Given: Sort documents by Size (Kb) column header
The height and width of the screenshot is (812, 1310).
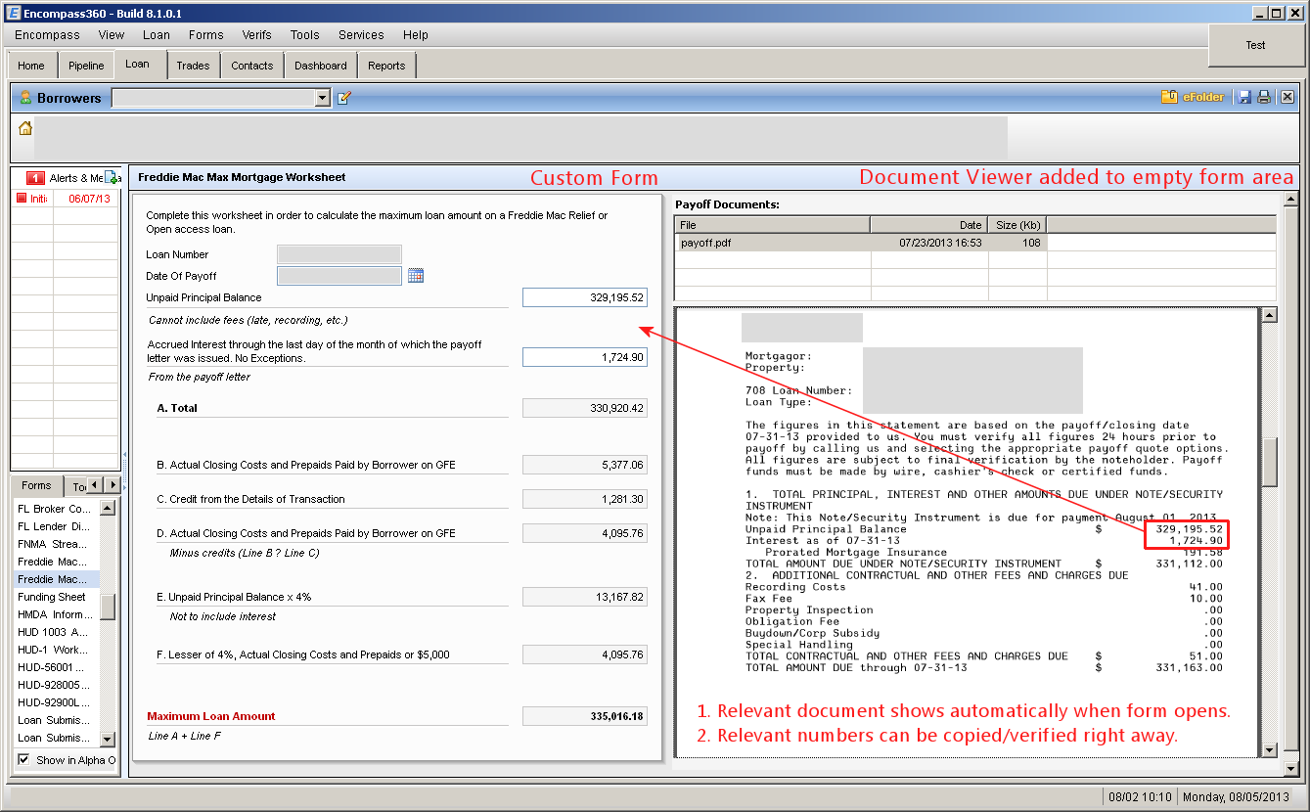Looking at the screenshot, I should pyautogui.click(x=1017, y=225).
